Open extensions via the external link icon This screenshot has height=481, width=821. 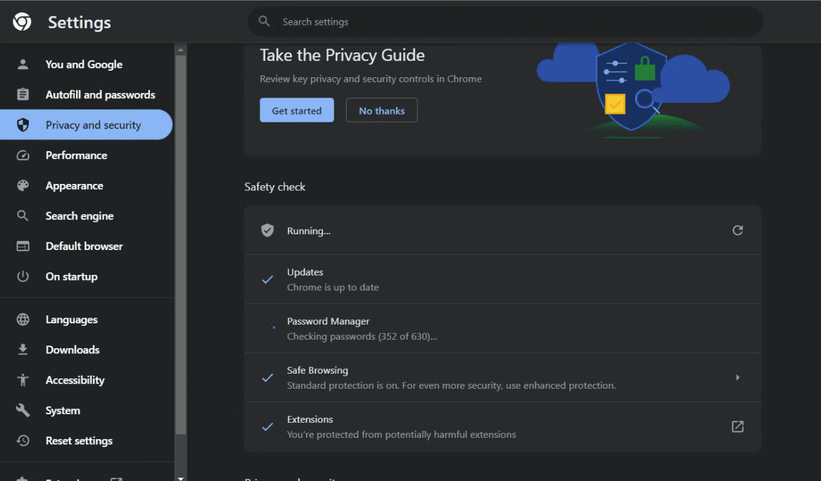[x=738, y=427]
